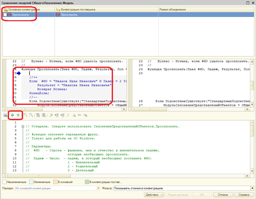Click '// Только для работы на ОС Windows.' line
The width and height of the screenshot is (256, 199).
pos(60,139)
